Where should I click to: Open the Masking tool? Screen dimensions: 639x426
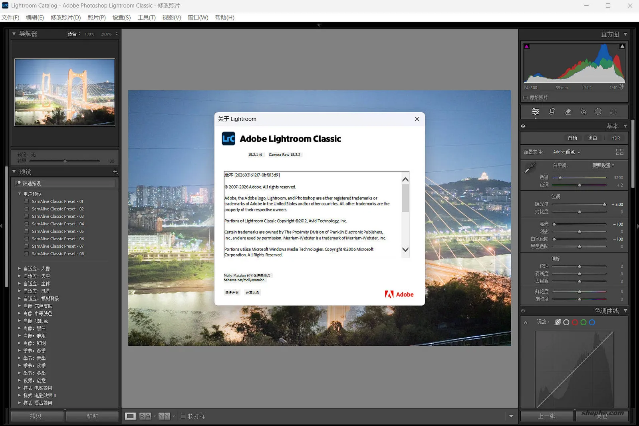598,112
